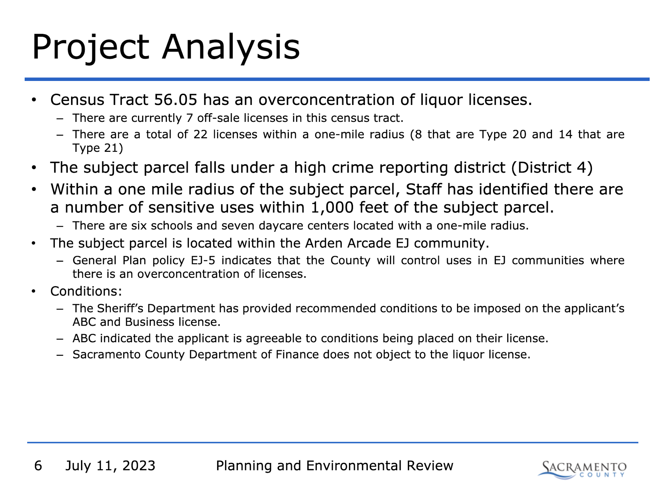Click the Project Analysis slide title

(x=166, y=47)
